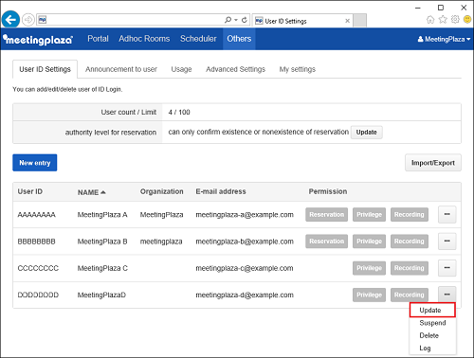Sort by Organization column header
The width and height of the screenshot is (474, 358).
click(161, 191)
